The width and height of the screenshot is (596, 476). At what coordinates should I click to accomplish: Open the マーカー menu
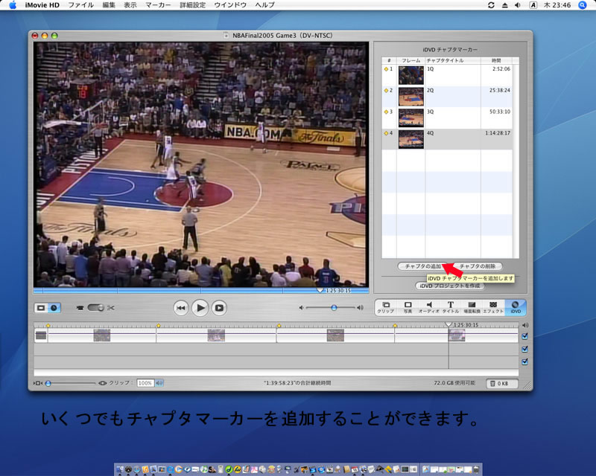pyautogui.click(x=158, y=5)
